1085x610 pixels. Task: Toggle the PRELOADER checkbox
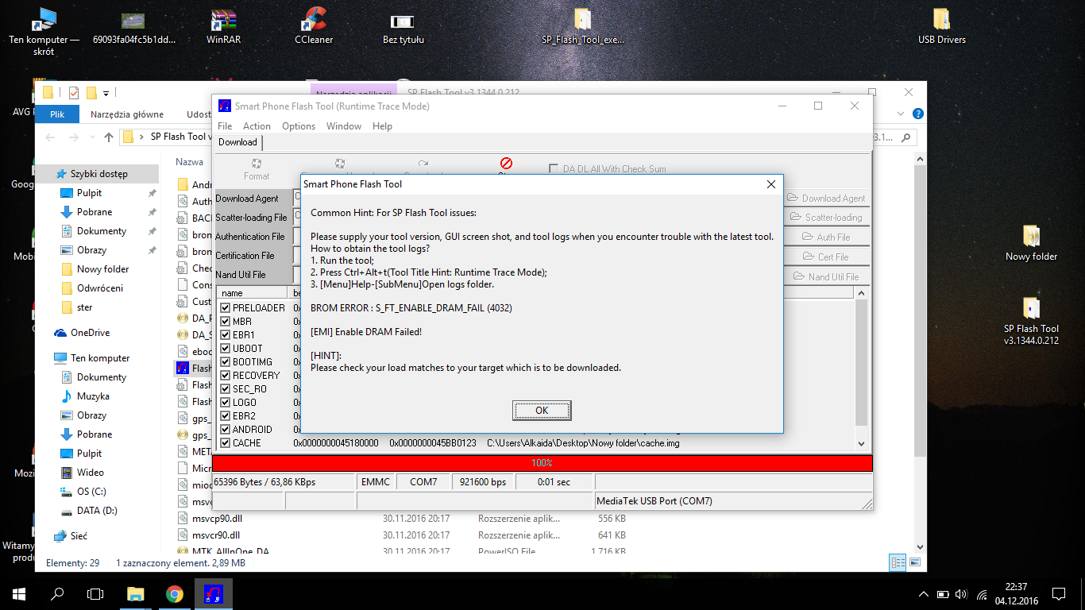226,308
